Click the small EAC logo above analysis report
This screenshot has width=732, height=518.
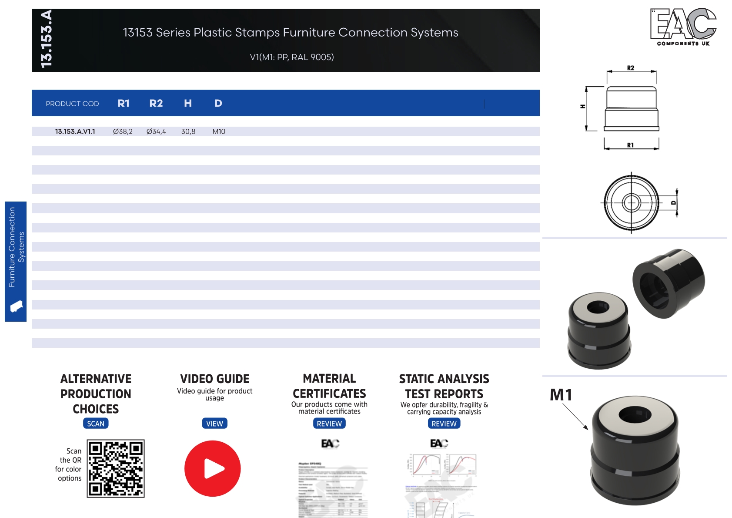[x=439, y=443]
